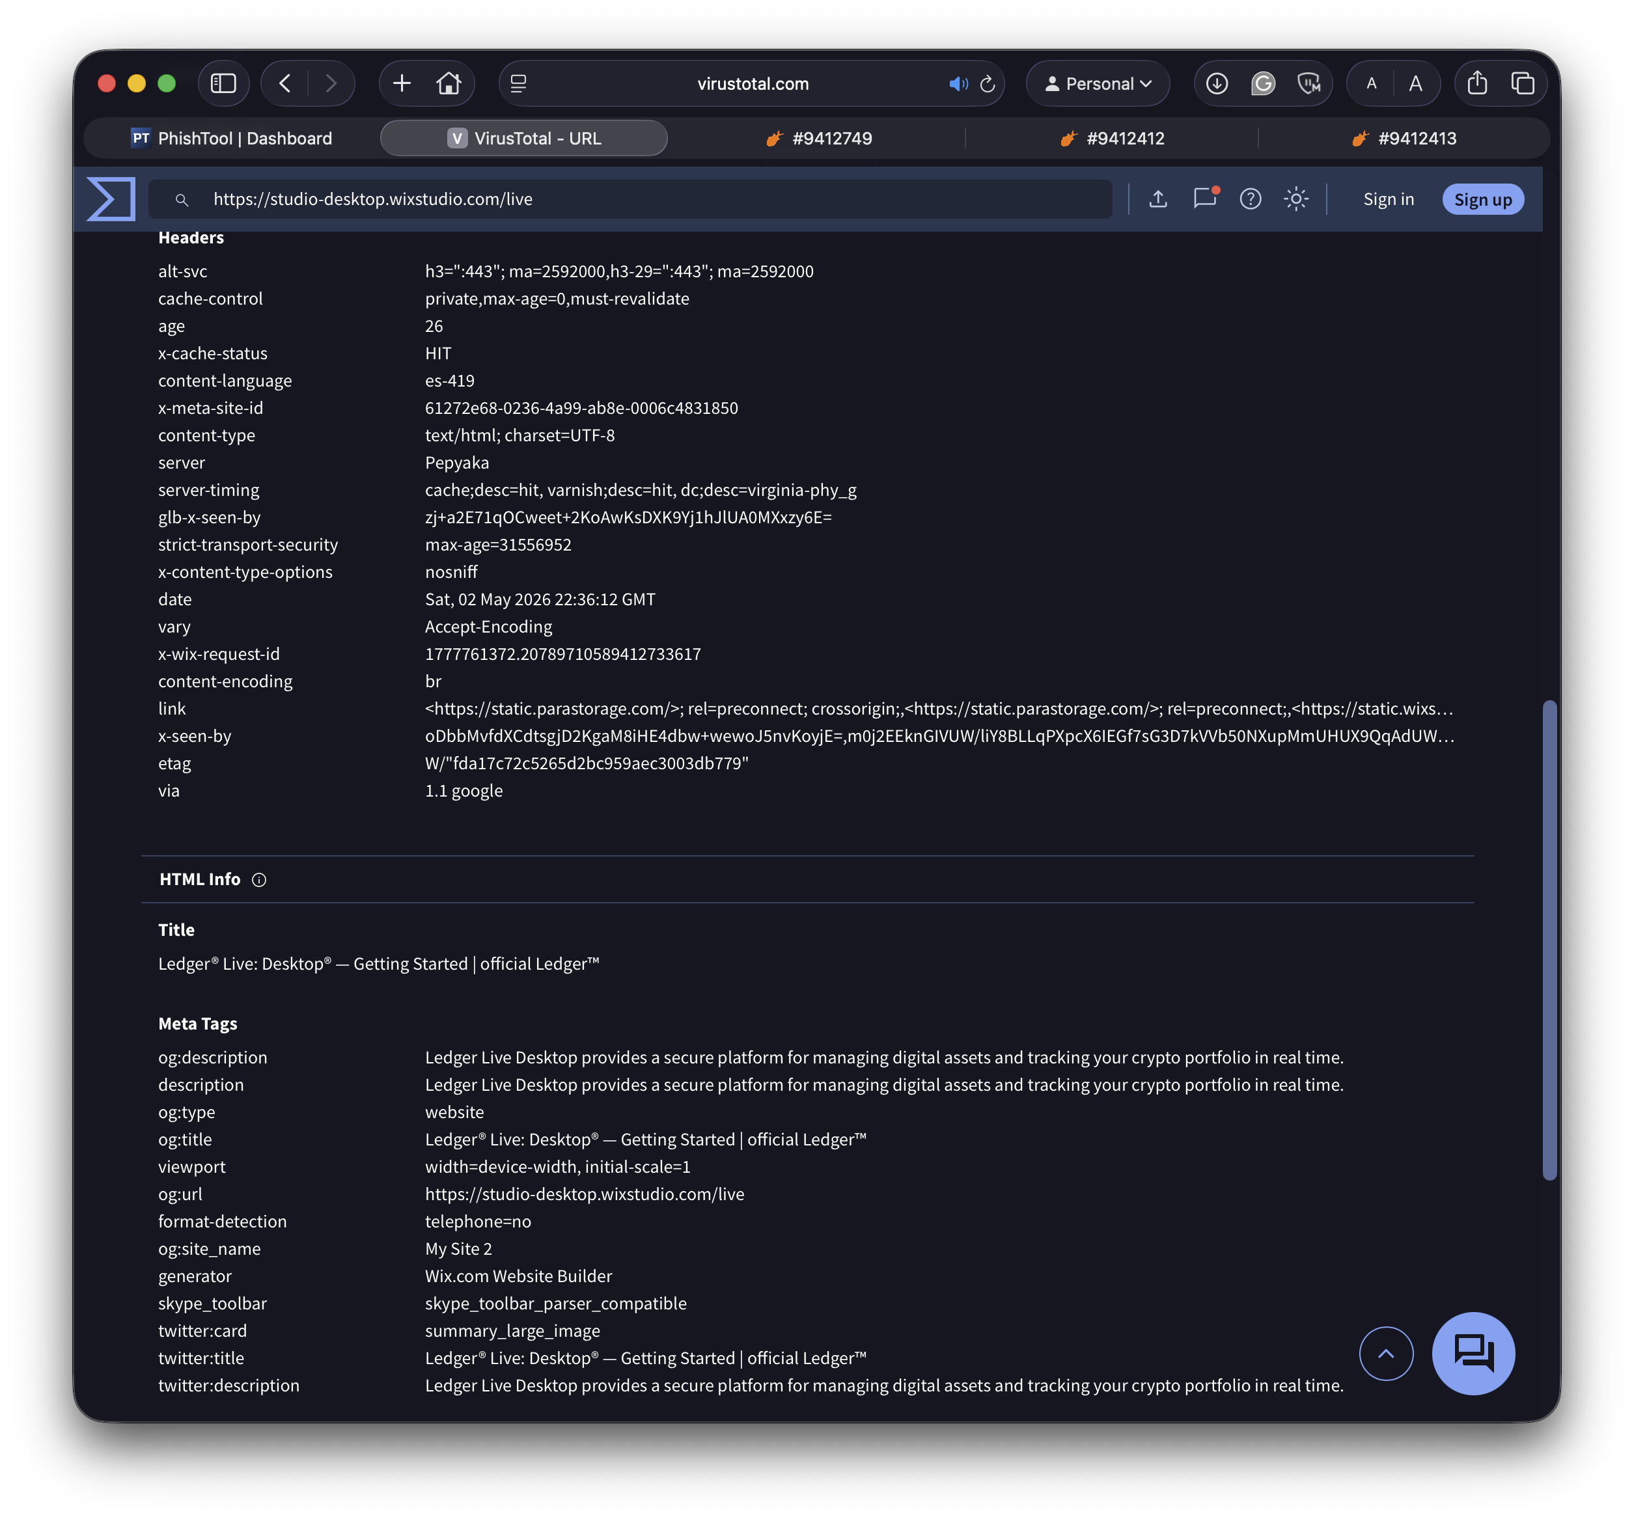Open the home page
Screen dimensions: 1634x1519
pyautogui.click(x=449, y=83)
